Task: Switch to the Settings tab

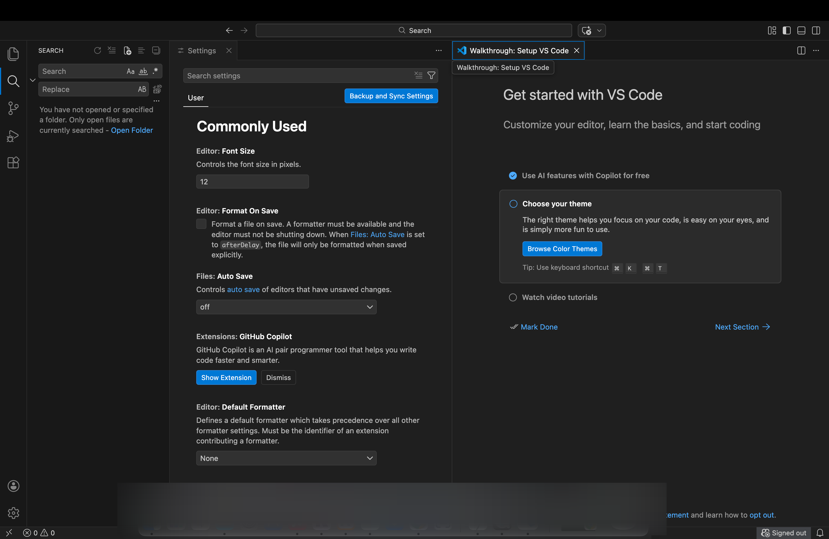Action: click(201, 50)
